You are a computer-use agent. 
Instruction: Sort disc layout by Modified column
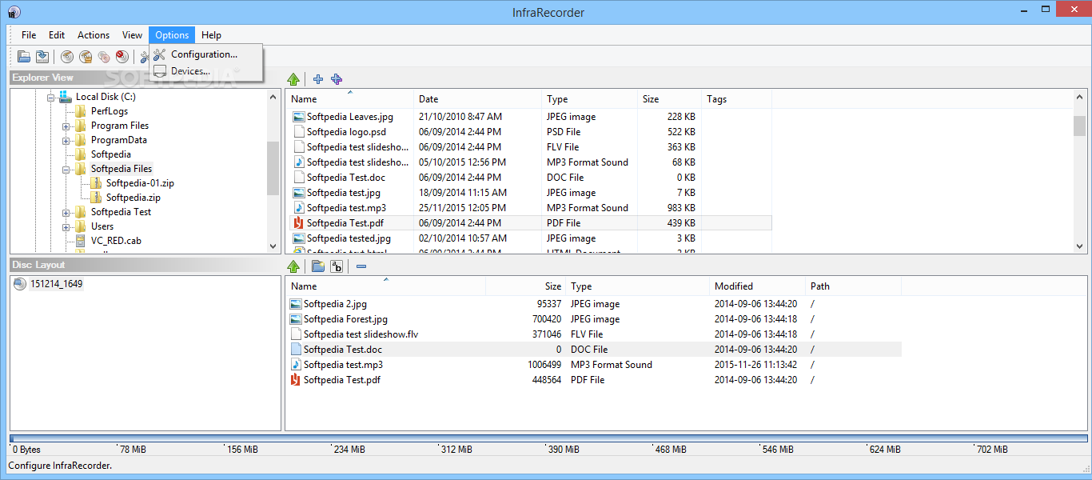click(758, 286)
